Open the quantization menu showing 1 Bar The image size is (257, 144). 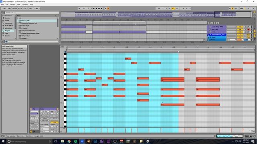click(37, 8)
